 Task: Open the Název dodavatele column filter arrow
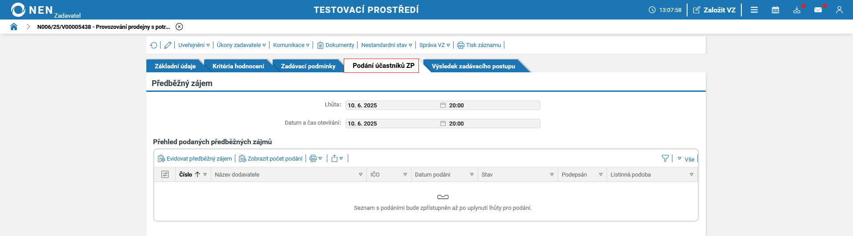361,175
